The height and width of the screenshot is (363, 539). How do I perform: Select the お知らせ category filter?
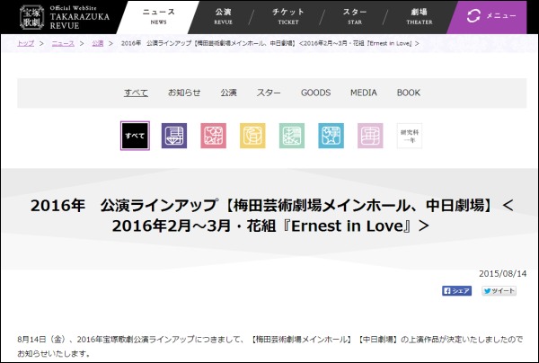click(184, 93)
